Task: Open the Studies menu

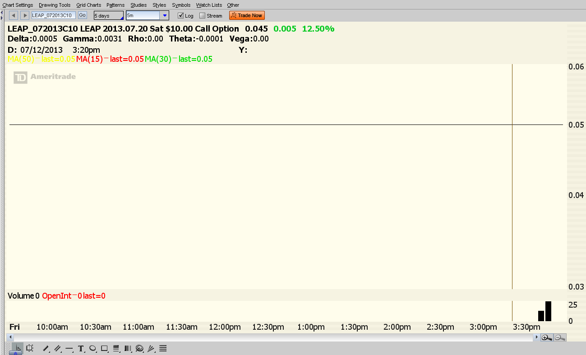Action: (x=138, y=5)
